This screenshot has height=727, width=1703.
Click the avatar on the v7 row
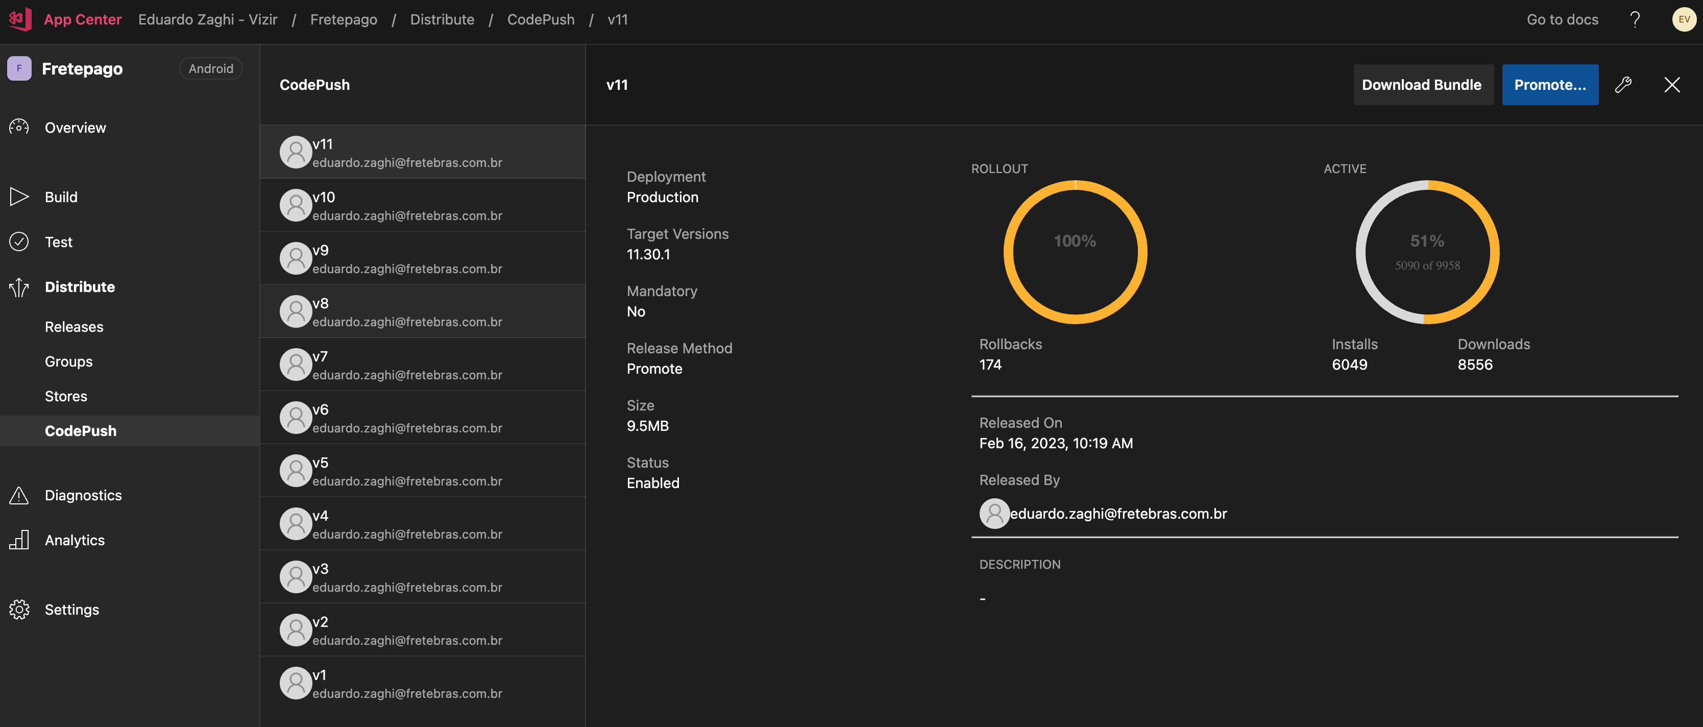[296, 364]
